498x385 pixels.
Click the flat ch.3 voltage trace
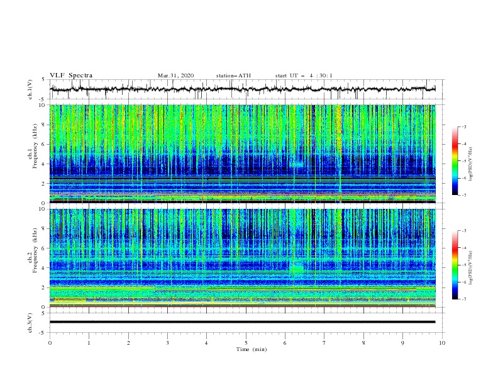pos(242,322)
